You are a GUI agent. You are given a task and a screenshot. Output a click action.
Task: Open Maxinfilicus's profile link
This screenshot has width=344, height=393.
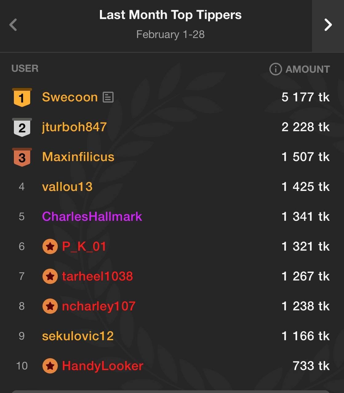(x=78, y=157)
